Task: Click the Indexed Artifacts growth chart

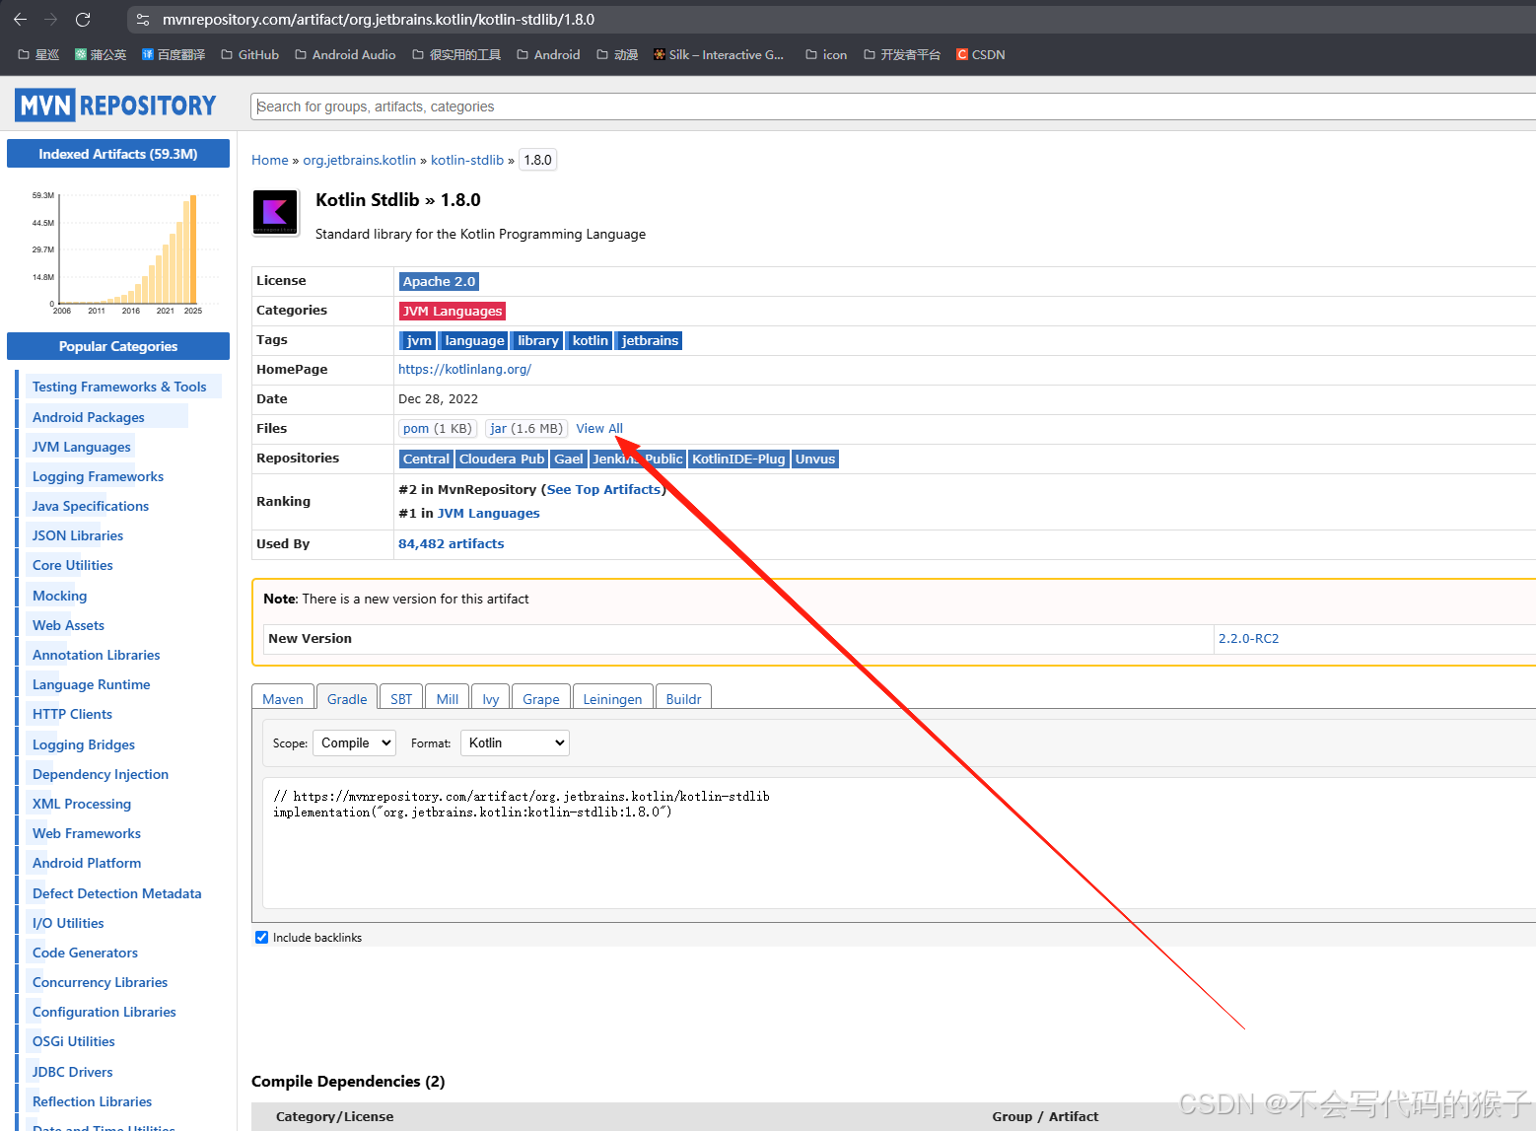Action: coord(118,252)
